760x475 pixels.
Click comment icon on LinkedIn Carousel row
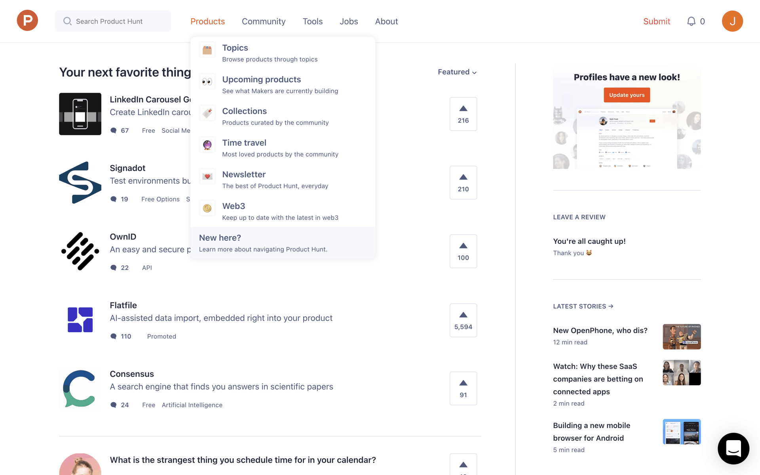pyautogui.click(x=114, y=131)
